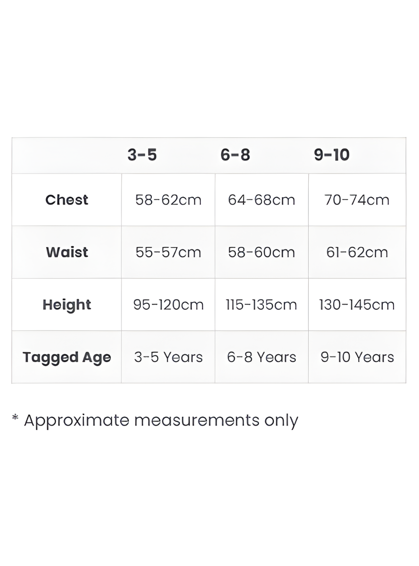
Task: Select the 70-74cm chest cell
Action: tap(357, 200)
